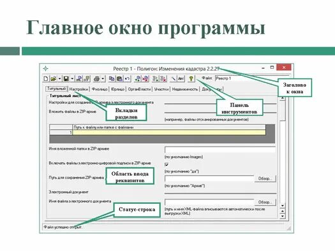Open the ОрганВласти tab
This screenshot has width=335, height=251.
pos(139,89)
